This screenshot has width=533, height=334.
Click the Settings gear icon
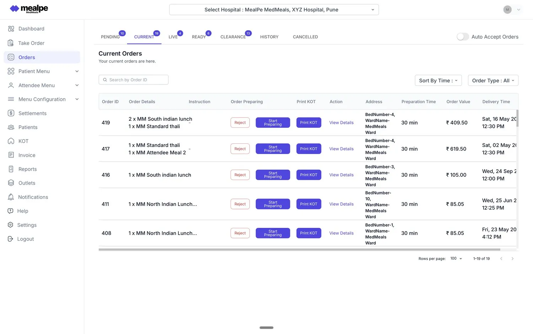[11, 225]
